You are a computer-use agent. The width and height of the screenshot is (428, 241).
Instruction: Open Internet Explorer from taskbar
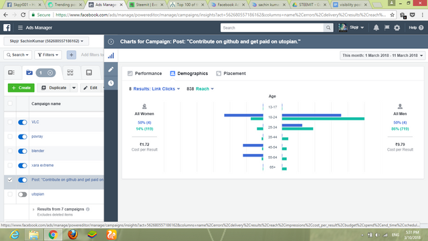[15, 234]
